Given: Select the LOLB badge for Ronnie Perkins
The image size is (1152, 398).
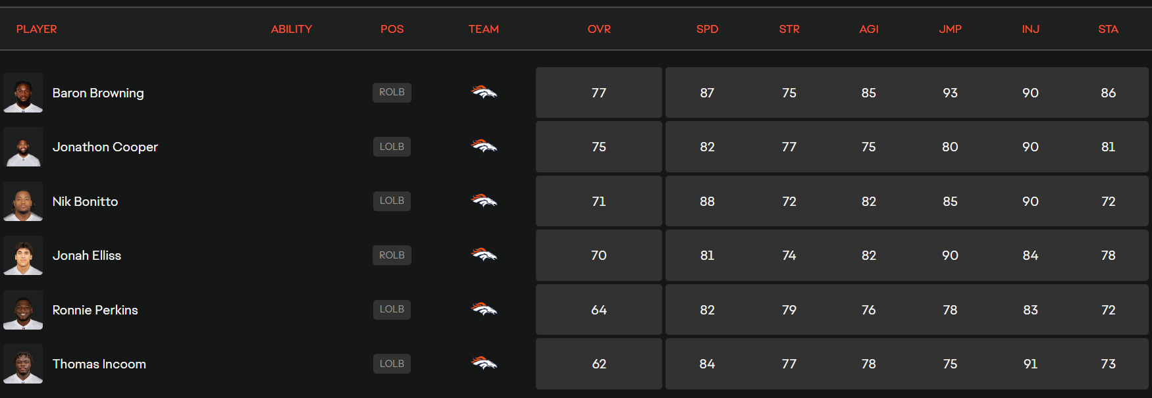Looking at the screenshot, I should [x=392, y=309].
